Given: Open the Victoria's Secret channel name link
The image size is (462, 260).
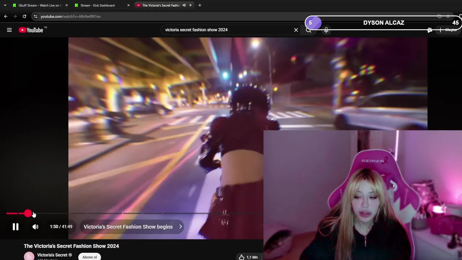Looking at the screenshot, I should pos(52,255).
